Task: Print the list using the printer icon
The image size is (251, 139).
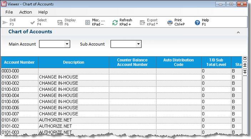Action: 170,23
